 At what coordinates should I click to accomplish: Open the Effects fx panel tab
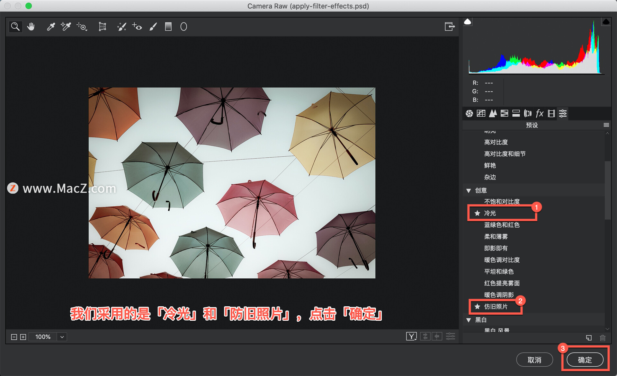[x=540, y=113]
